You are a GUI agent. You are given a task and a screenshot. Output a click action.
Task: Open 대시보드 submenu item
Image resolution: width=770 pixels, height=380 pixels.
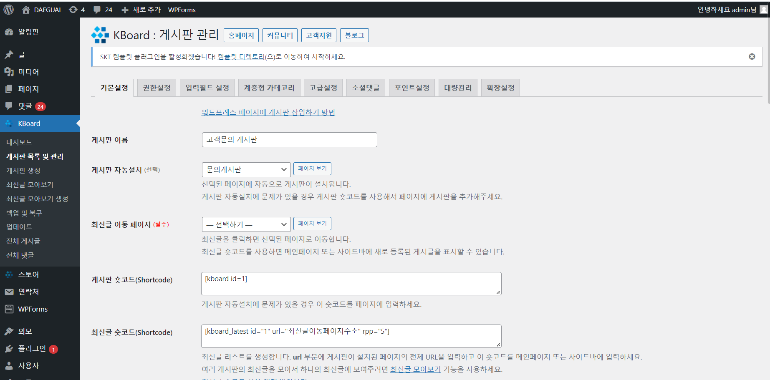click(19, 142)
